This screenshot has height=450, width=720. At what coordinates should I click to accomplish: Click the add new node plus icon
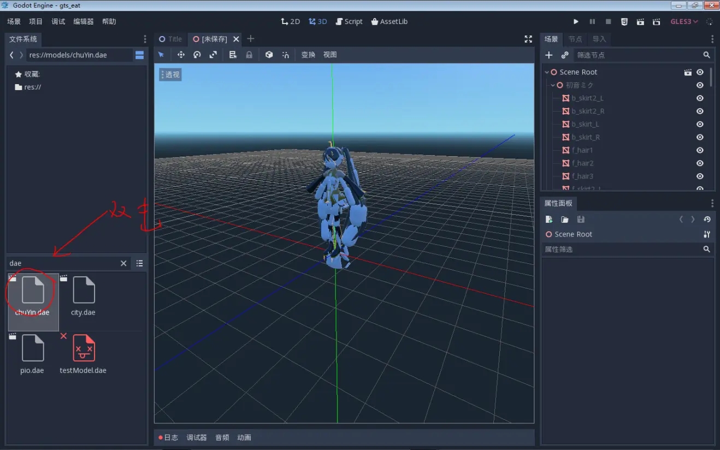(549, 55)
